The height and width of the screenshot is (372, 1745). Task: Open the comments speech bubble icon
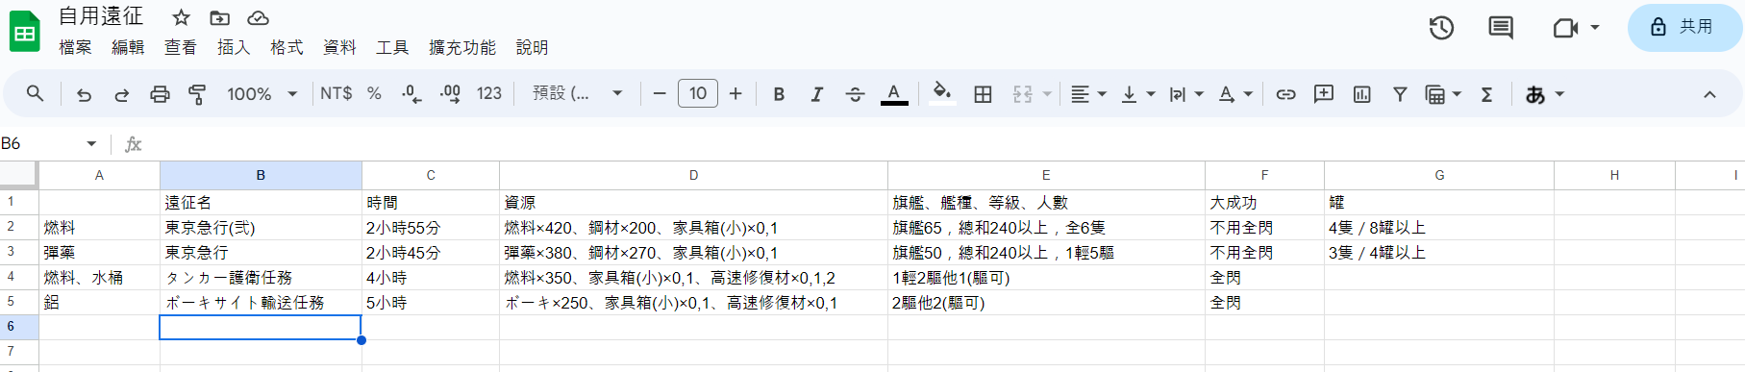[1501, 28]
